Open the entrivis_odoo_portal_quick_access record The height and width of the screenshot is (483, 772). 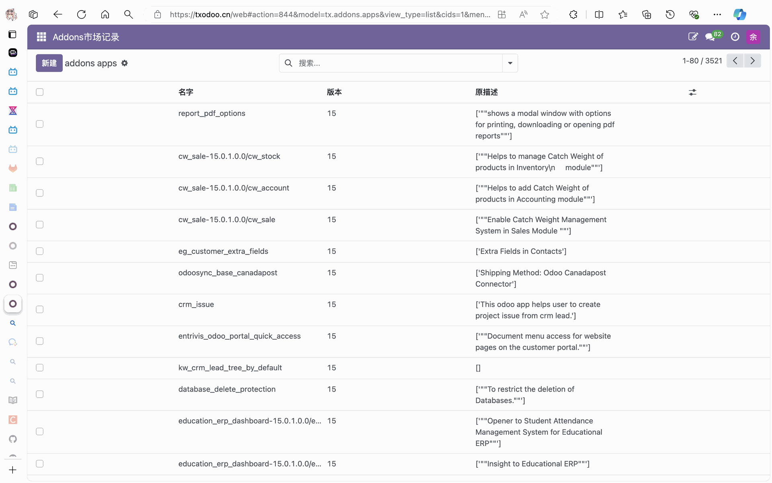(x=239, y=336)
